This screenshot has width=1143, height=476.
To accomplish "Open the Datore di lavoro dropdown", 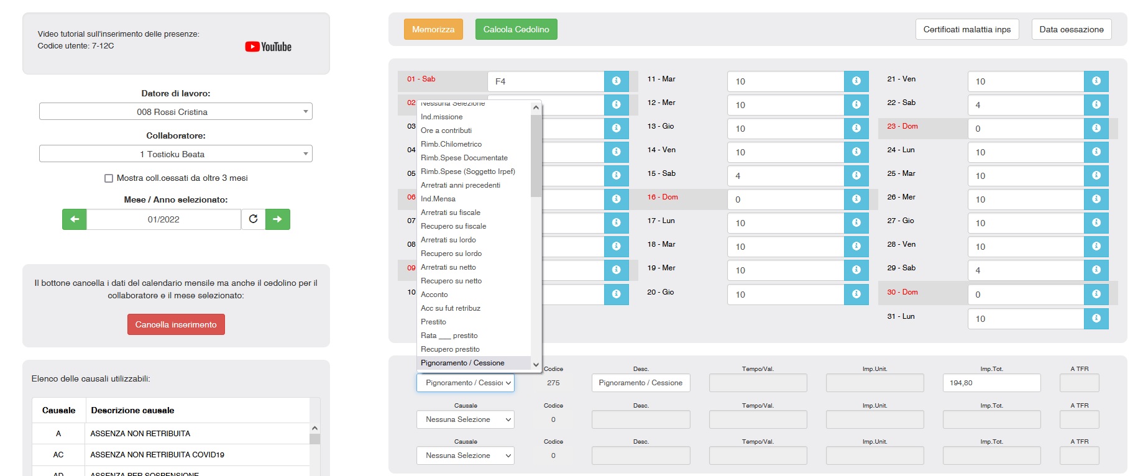I will (175, 112).
